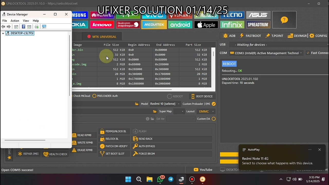Click the RELOCK BL button

pos(114,139)
